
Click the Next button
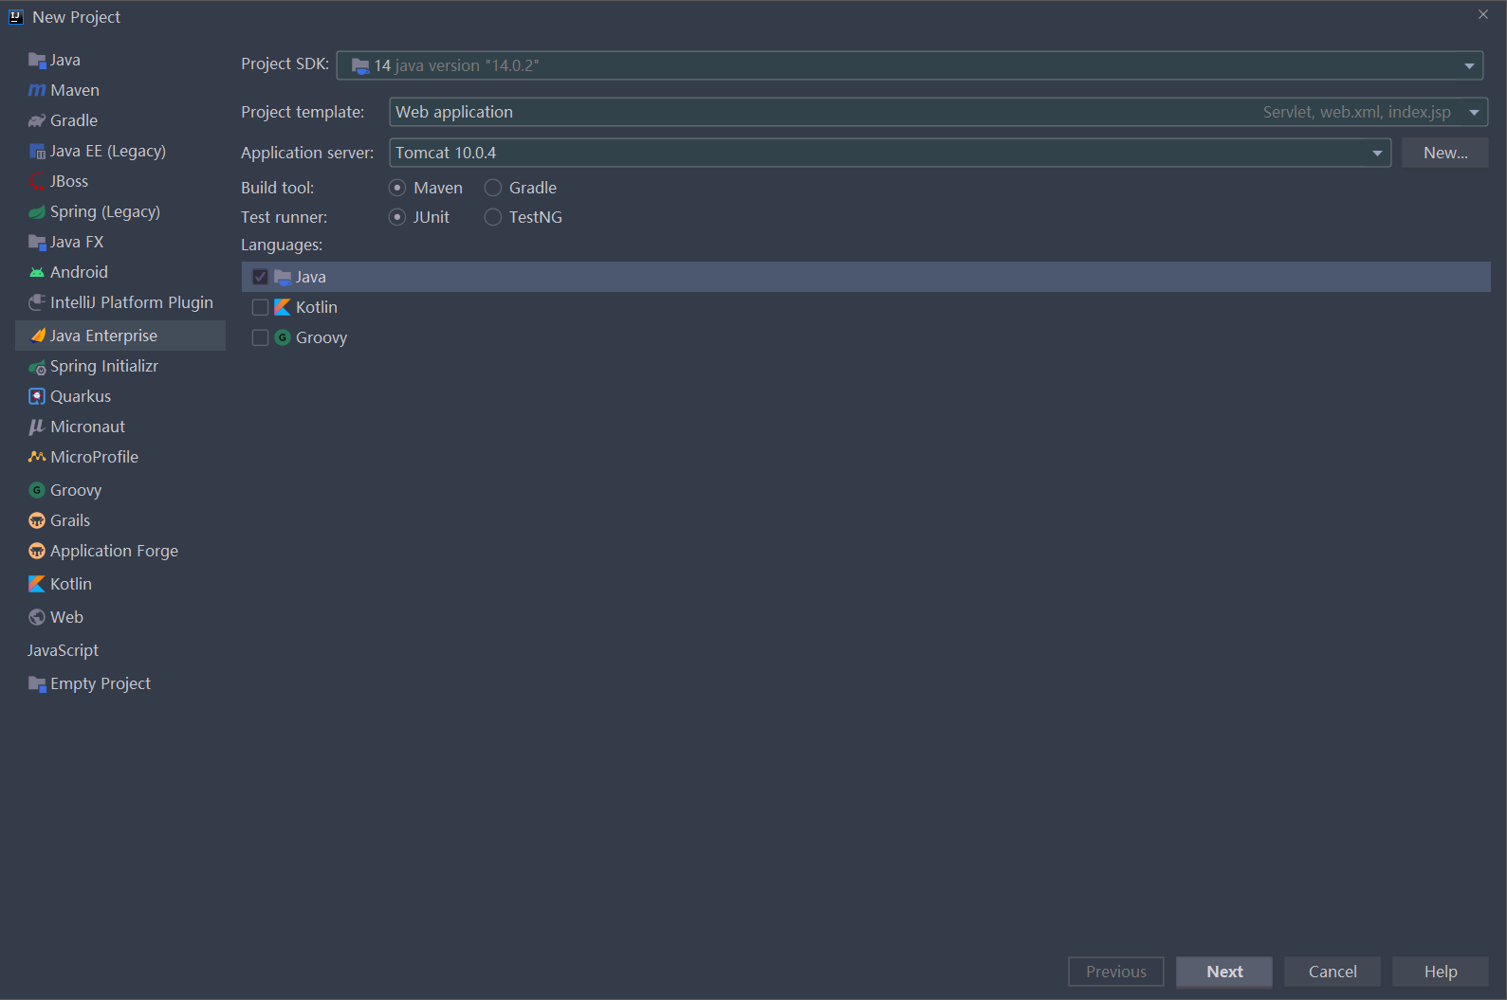[1224, 972]
